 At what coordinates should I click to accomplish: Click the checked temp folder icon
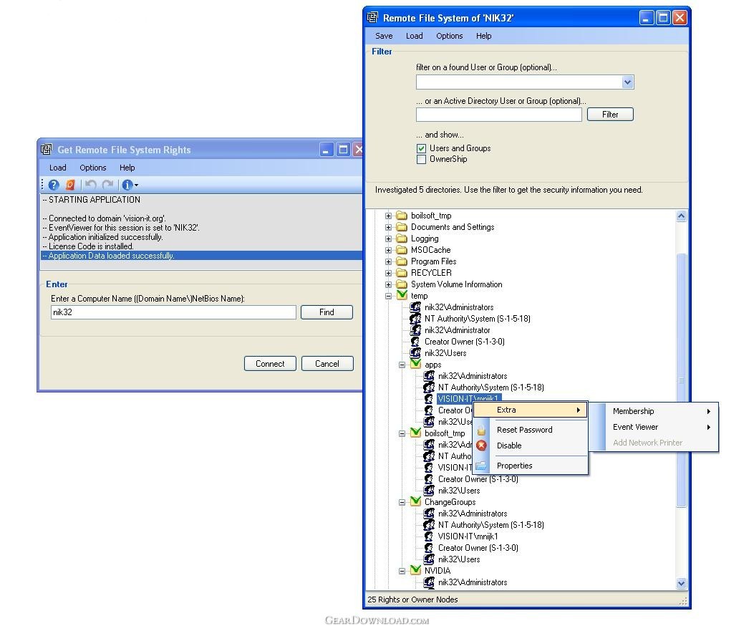click(x=402, y=295)
